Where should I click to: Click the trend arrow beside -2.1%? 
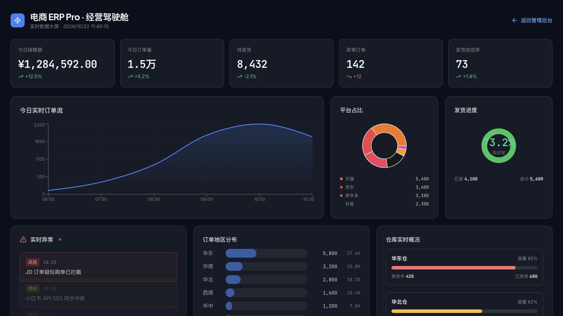pyautogui.click(x=240, y=76)
